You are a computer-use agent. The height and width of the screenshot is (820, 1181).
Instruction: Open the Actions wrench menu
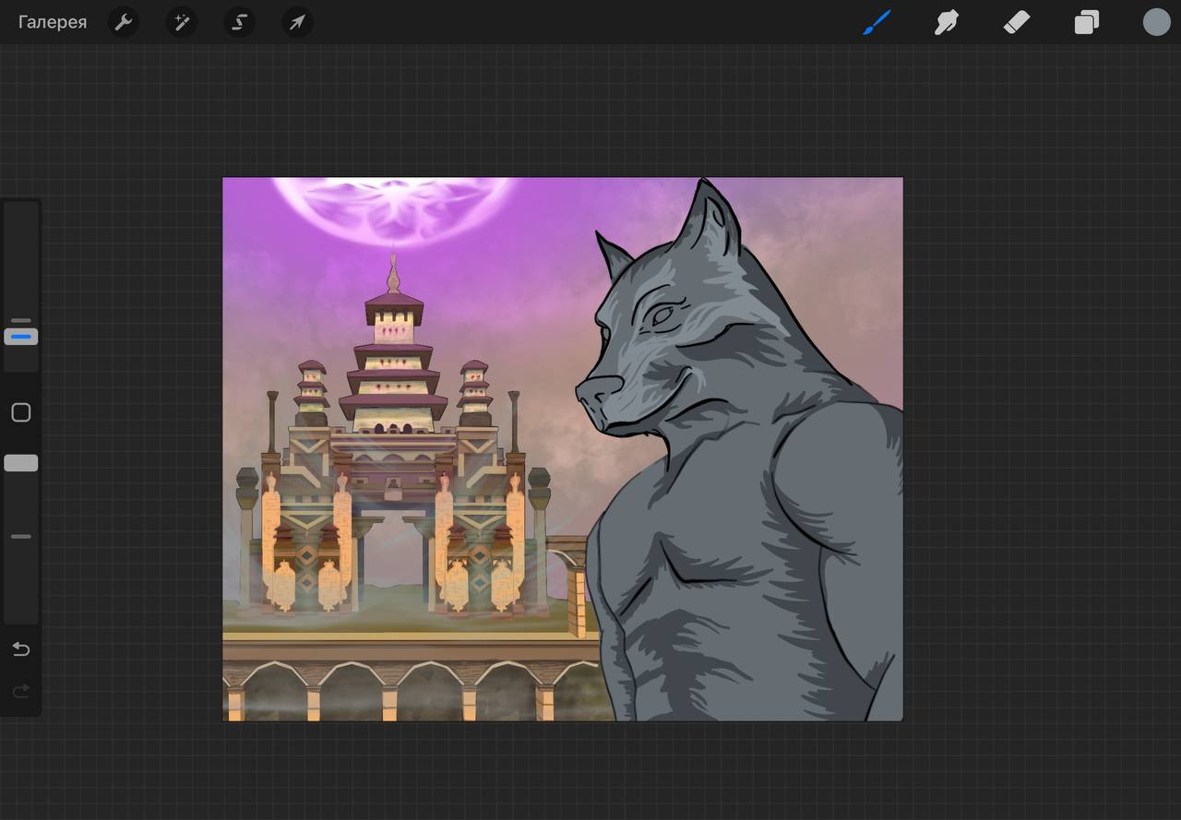coord(123,22)
